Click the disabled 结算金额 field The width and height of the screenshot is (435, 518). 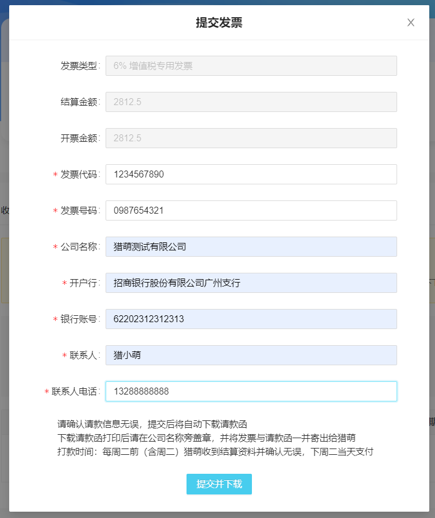251,102
